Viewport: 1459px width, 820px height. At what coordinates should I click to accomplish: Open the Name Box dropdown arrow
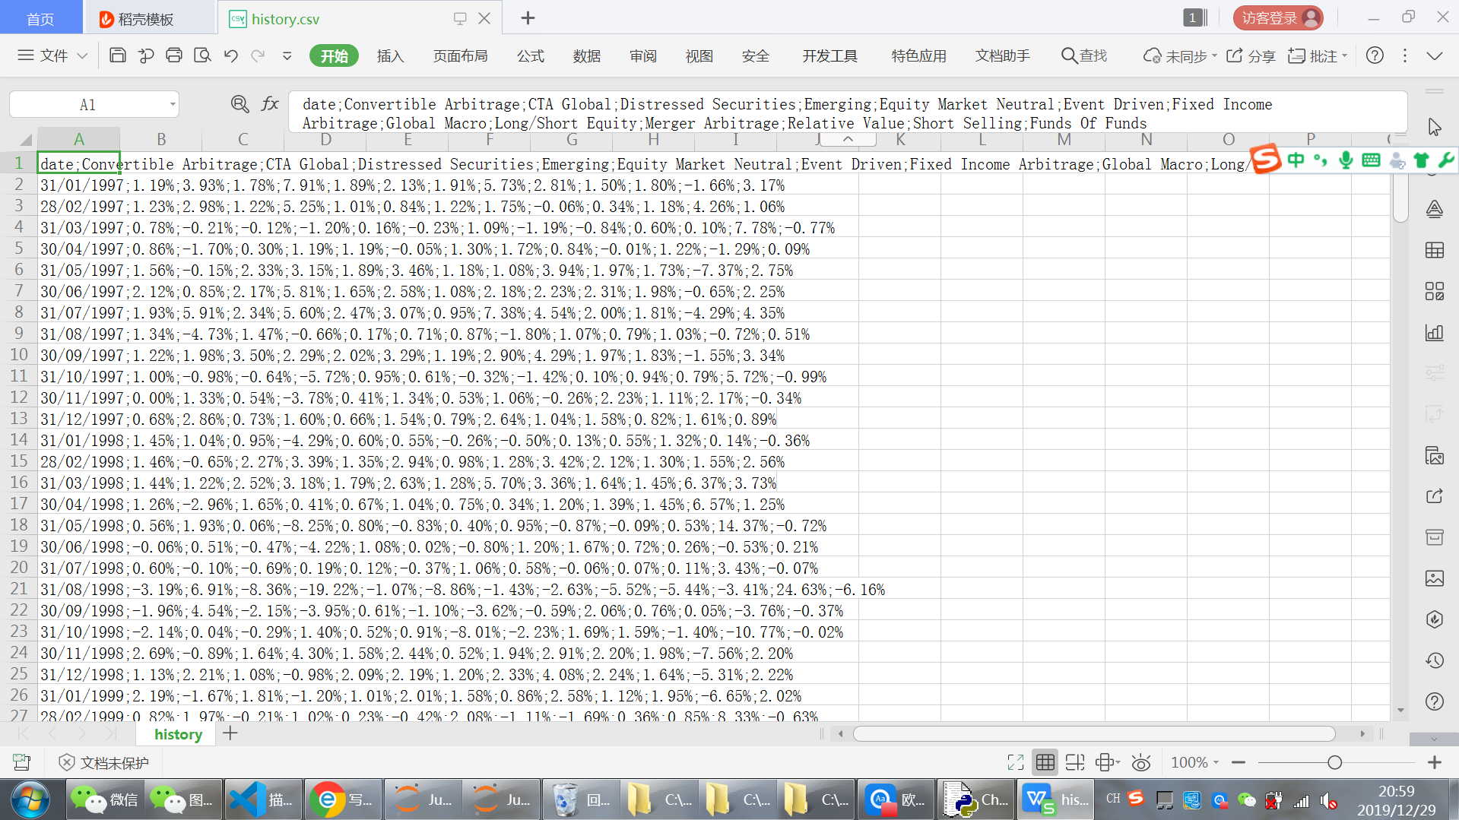point(173,104)
